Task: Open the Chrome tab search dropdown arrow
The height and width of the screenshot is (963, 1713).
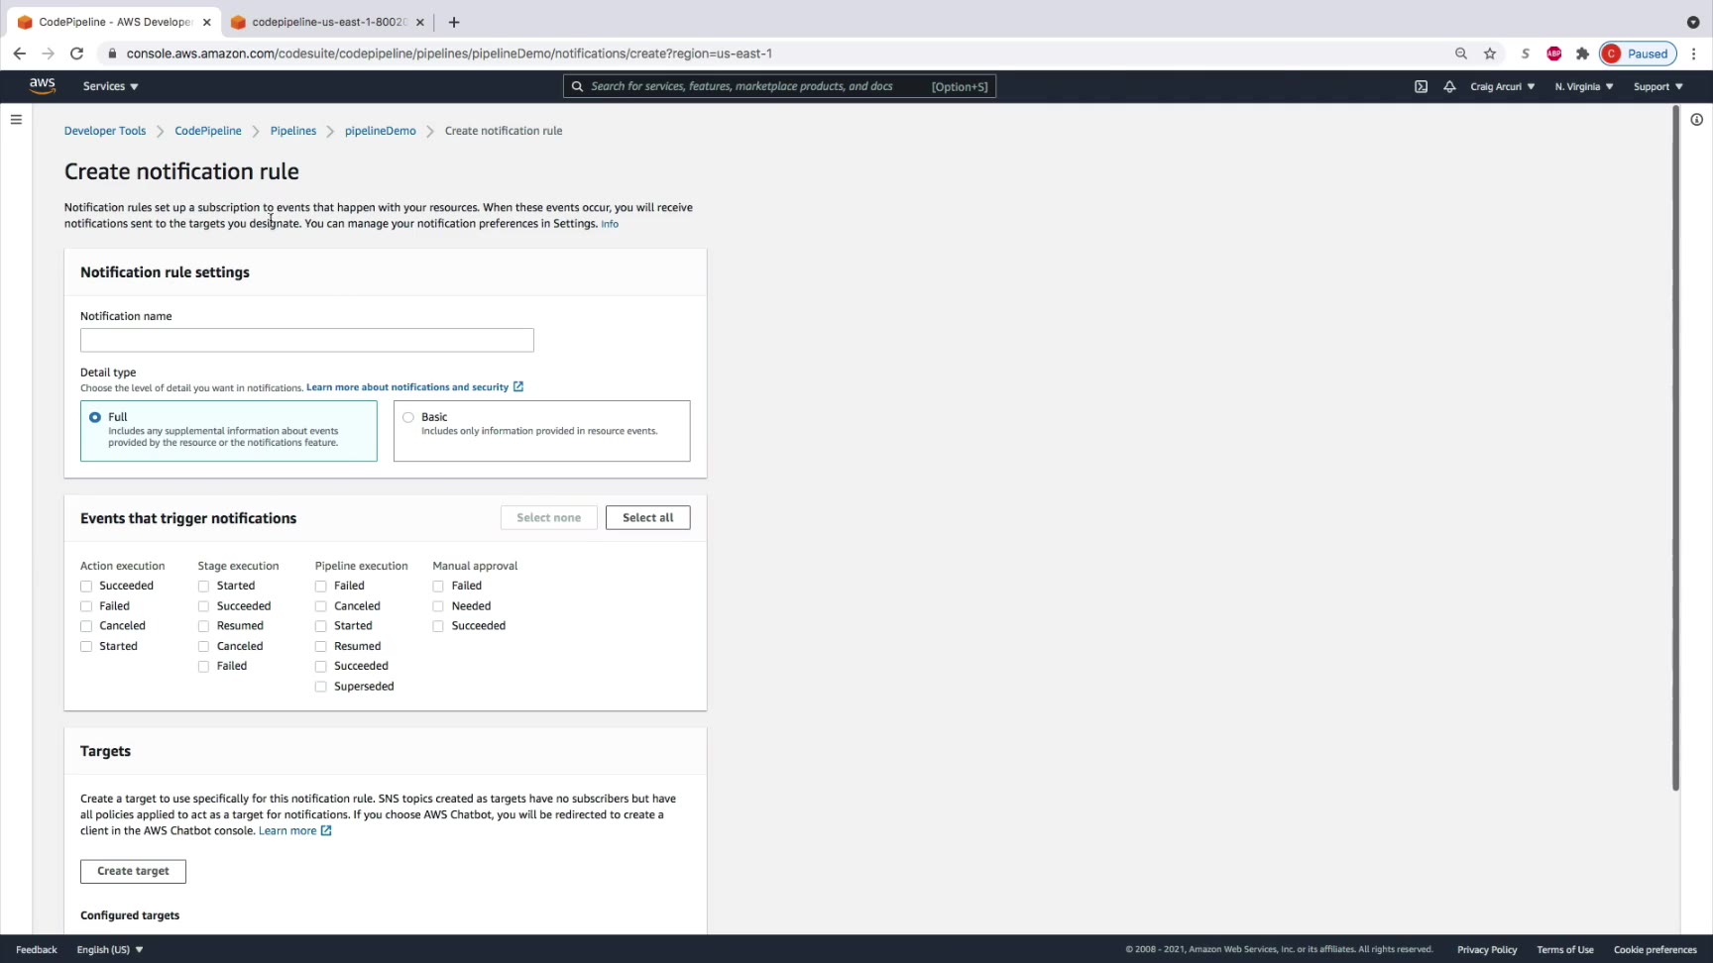Action: pyautogui.click(x=1693, y=22)
